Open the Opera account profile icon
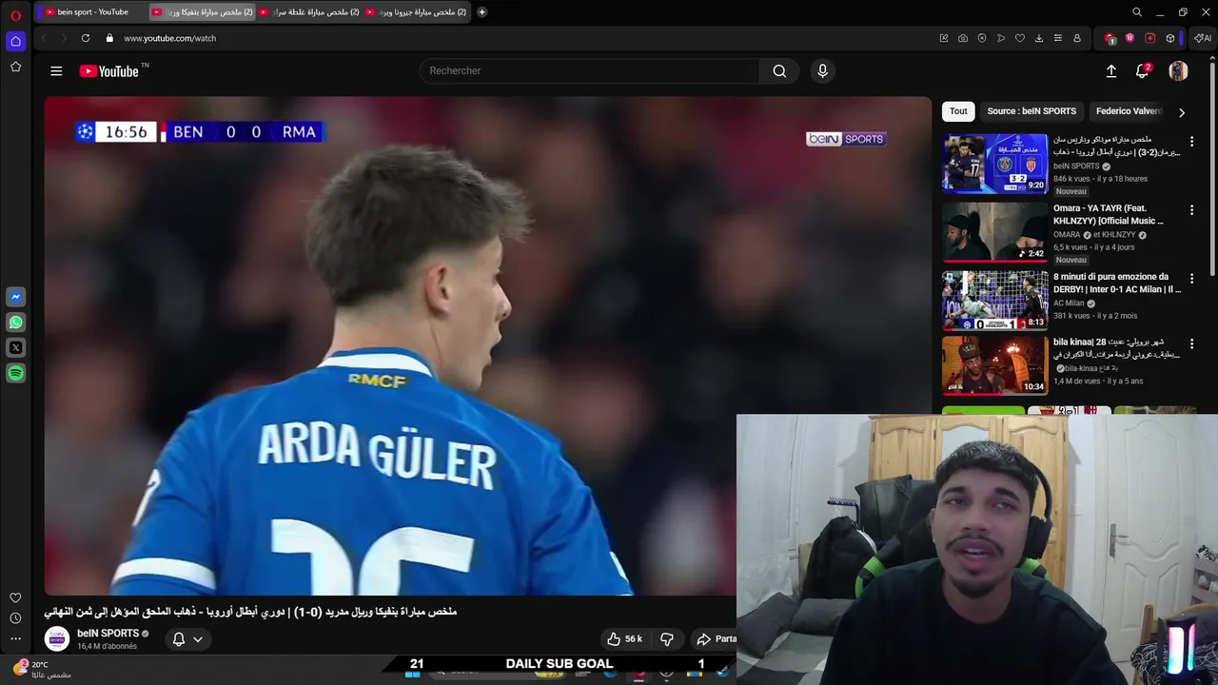Viewport: 1218px width, 685px height. click(x=1077, y=38)
